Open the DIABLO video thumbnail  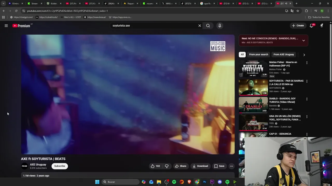pos(253,105)
